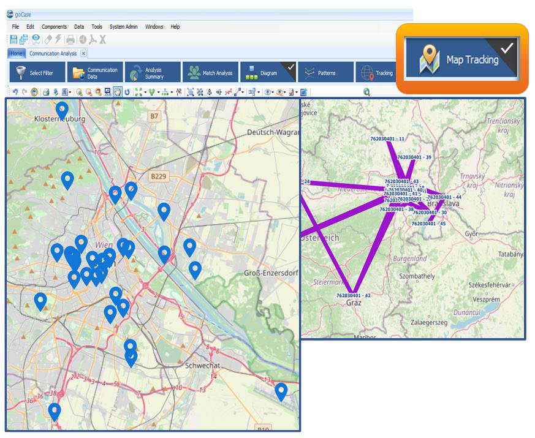
Task: Open the Help menu
Action: [175, 26]
